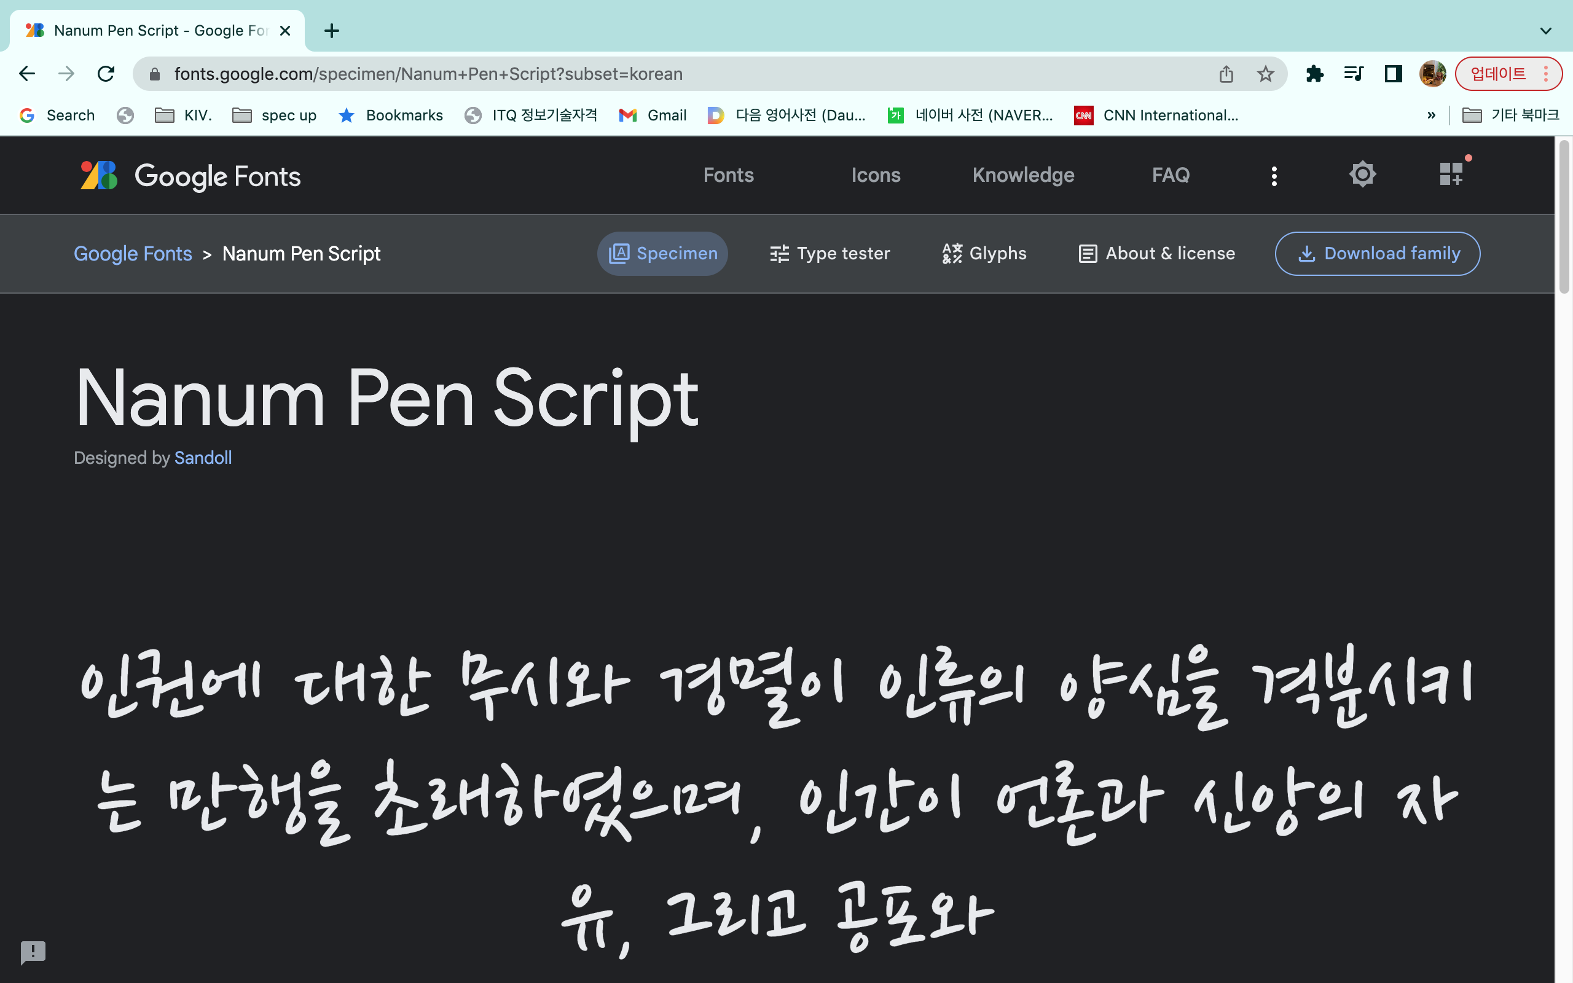Image resolution: width=1573 pixels, height=983 pixels.
Task: Open the Fonts nav item
Action: tap(728, 175)
